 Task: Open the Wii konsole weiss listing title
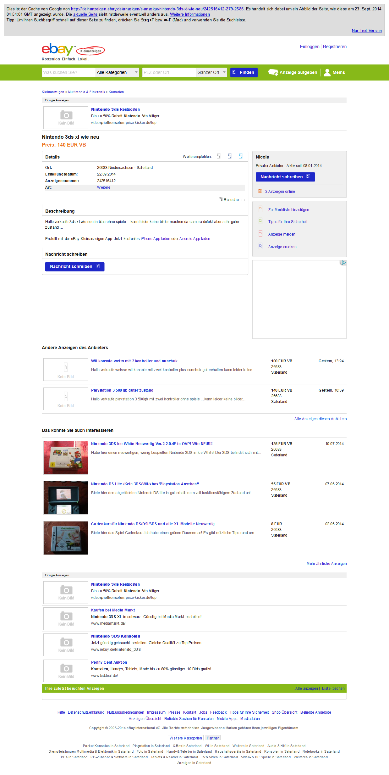coord(134,361)
